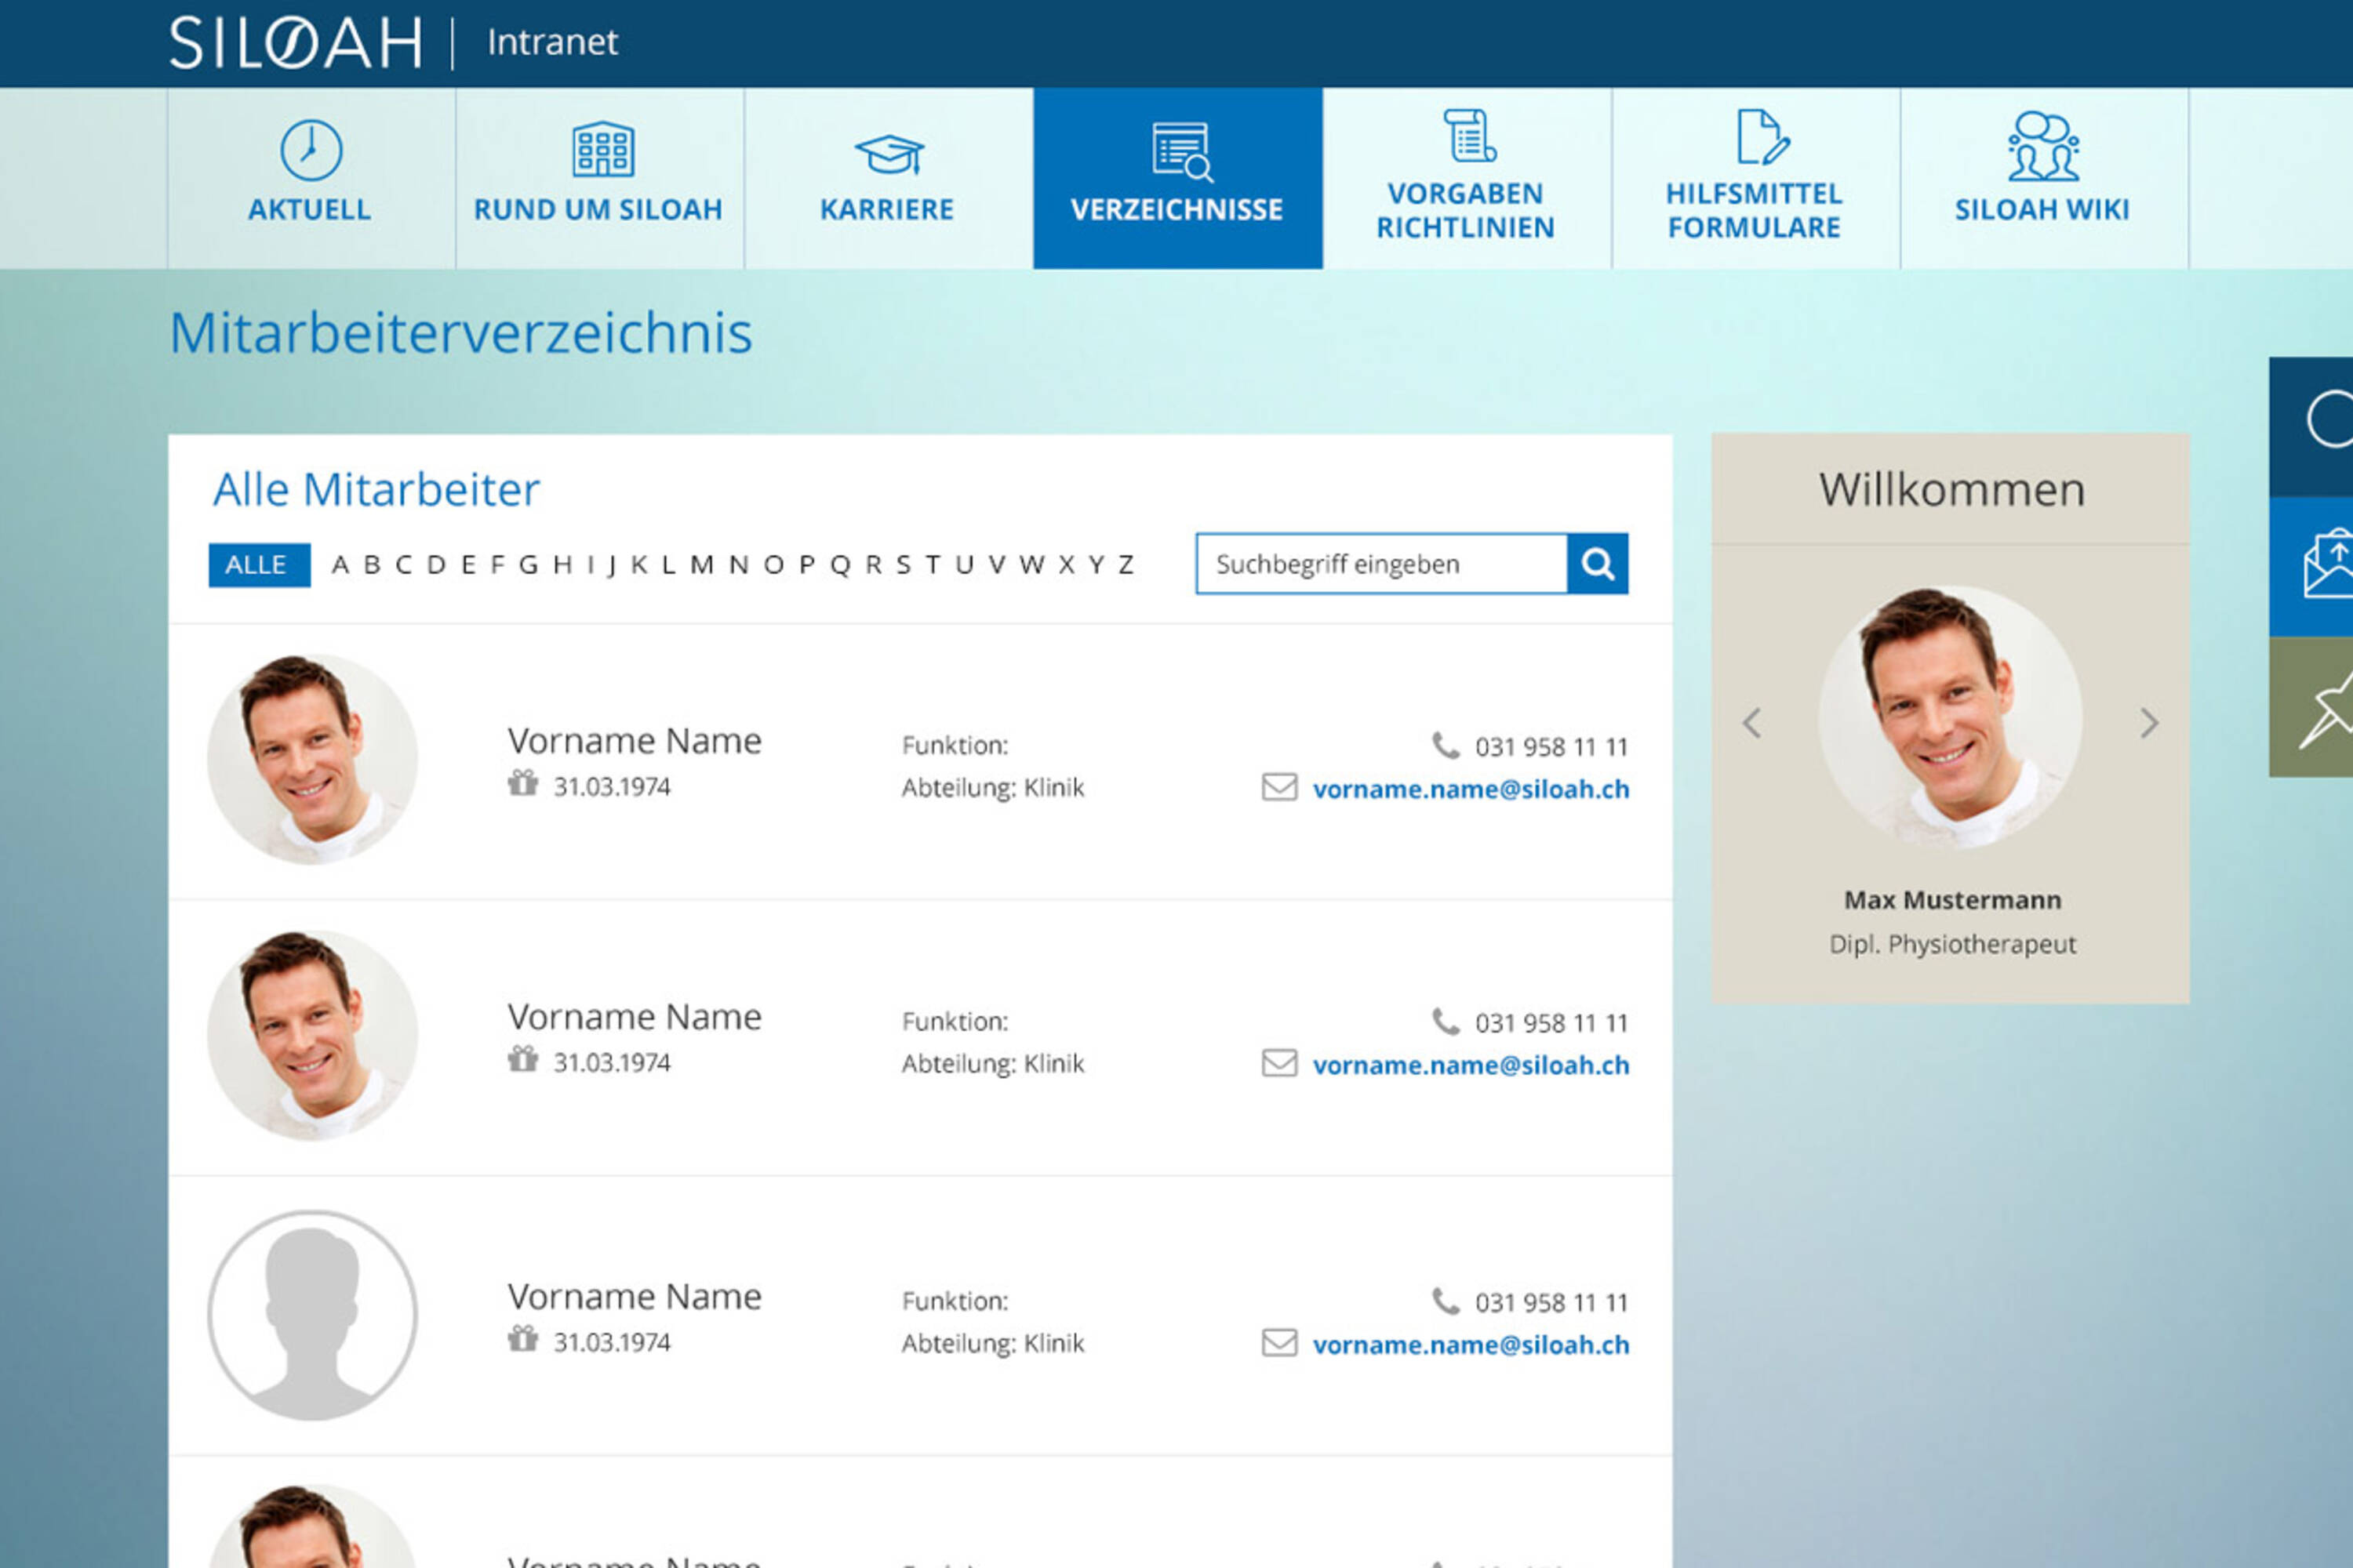Click the Alle Mitarbeiter heading
The width and height of the screenshot is (2353, 1568).
(x=376, y=490)
